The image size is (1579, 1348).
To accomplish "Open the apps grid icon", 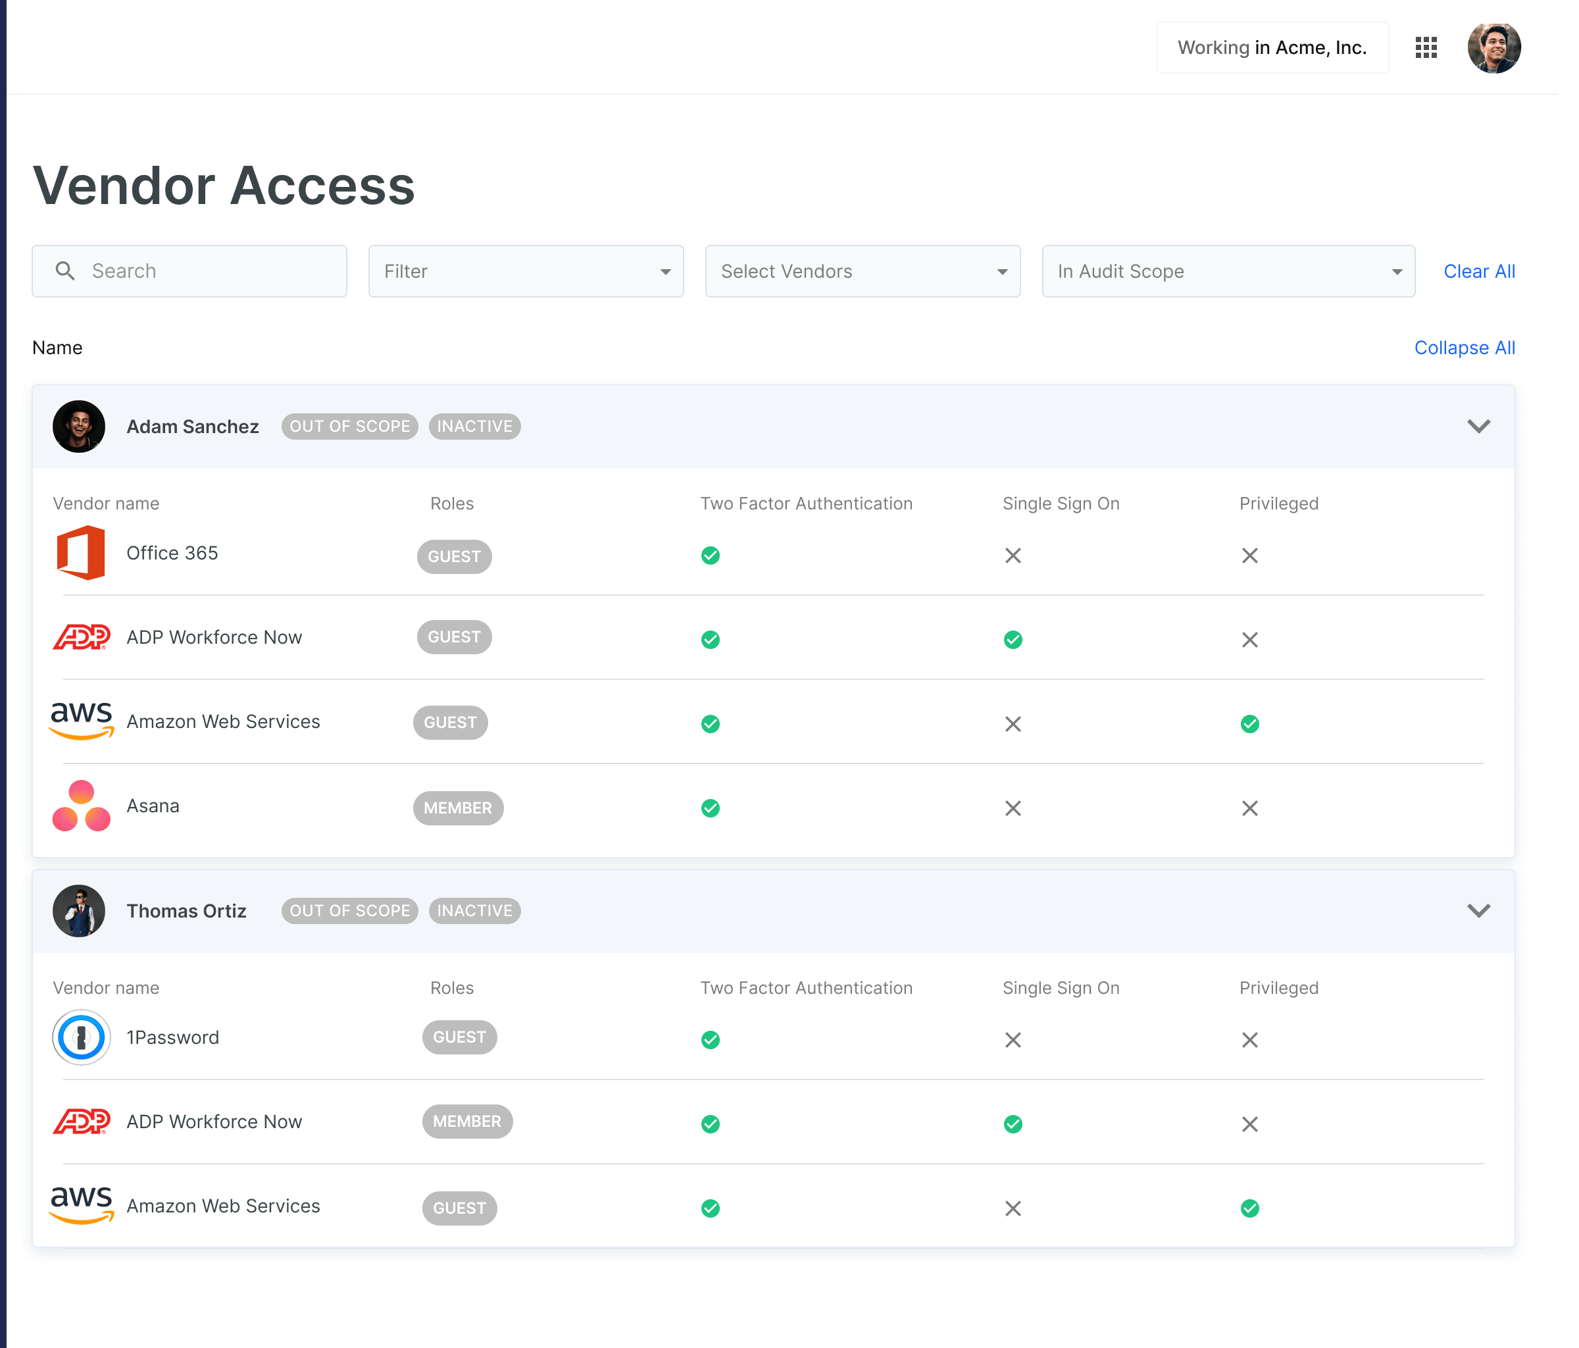I will (x=1426, y=47).
